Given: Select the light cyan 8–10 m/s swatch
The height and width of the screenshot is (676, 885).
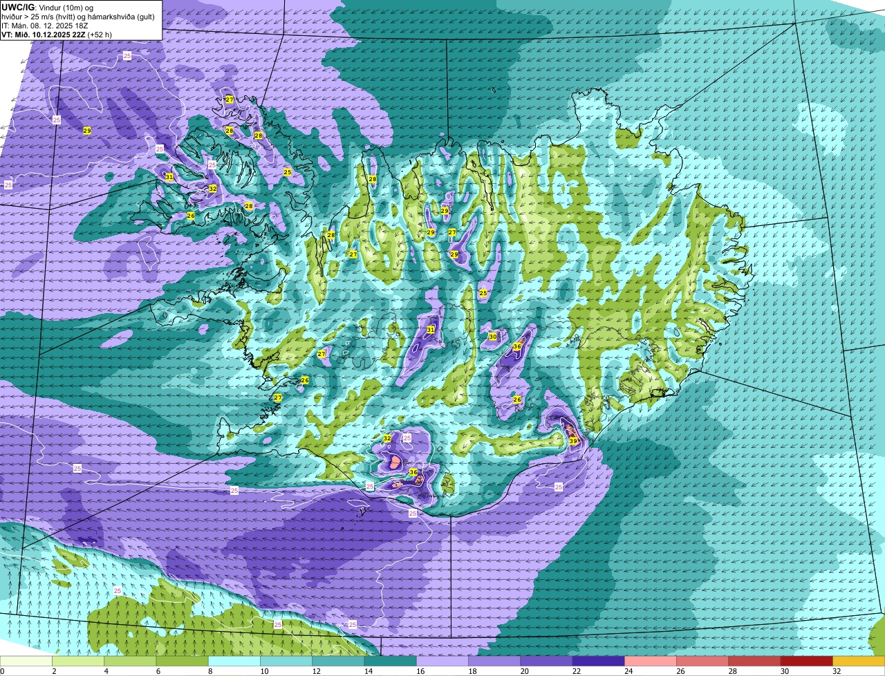Looking at the screenshot, I should click(x=234, y=661).
